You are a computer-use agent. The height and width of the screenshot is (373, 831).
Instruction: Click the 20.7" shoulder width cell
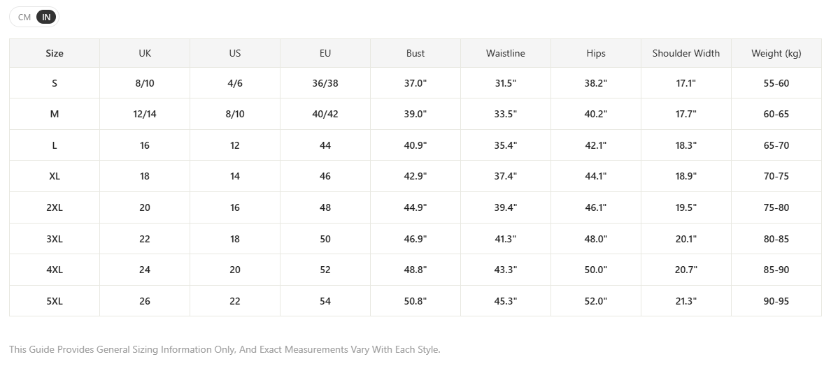686,270
